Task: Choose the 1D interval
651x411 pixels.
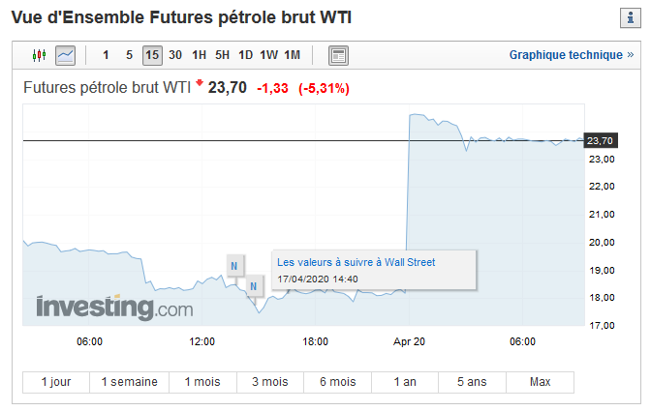Action: (245, 55)
